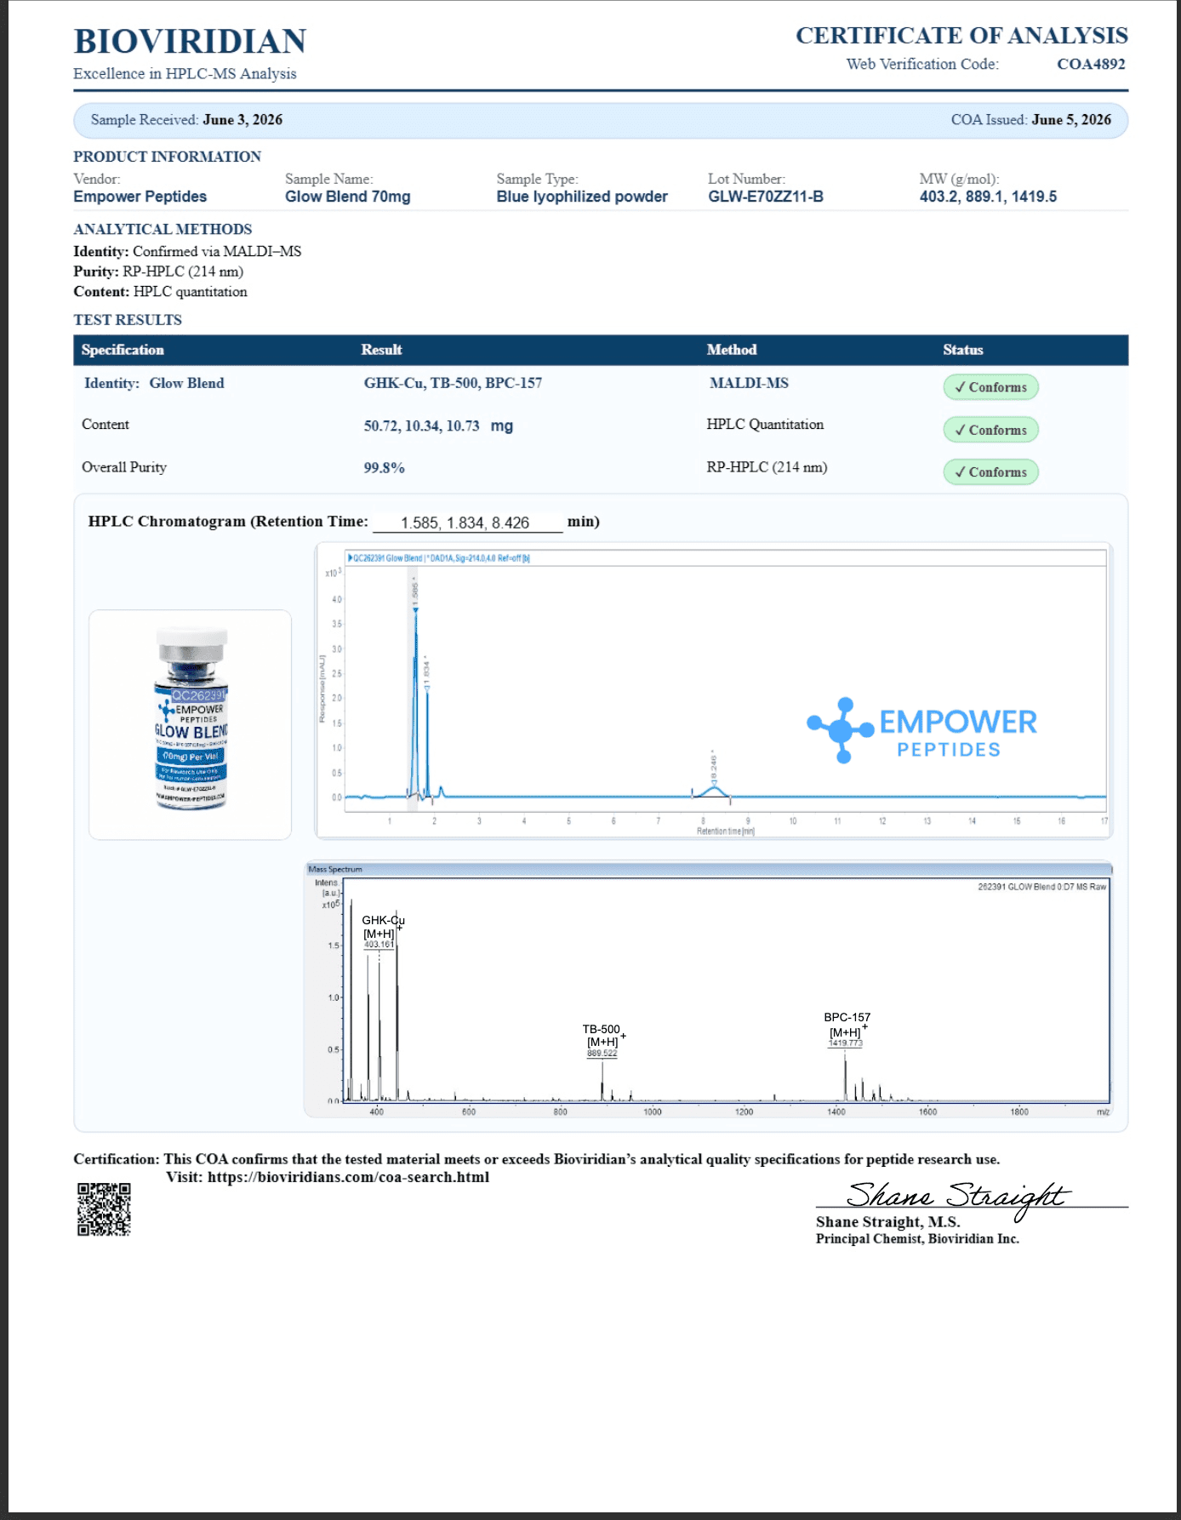Click the Method column header
The width and height of the screenshot is (1181, 1520).
tap(731, 350)
